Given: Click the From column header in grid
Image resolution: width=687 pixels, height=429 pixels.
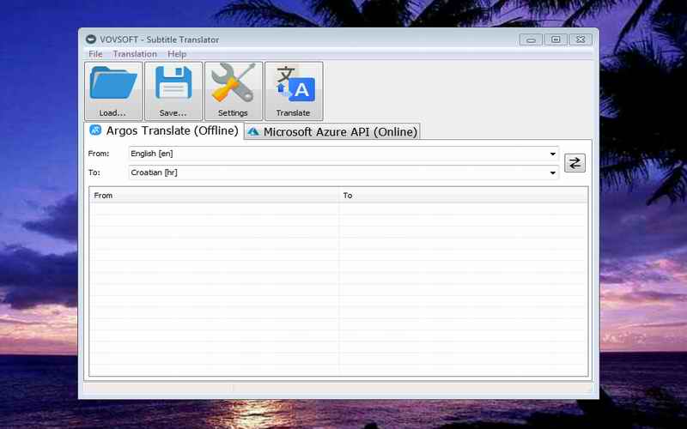Looking at the screenshot, I should (215, 196).
